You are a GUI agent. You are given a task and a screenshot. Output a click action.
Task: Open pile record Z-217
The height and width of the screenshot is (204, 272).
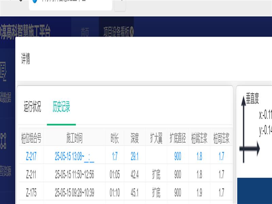[x=31, y=156]
